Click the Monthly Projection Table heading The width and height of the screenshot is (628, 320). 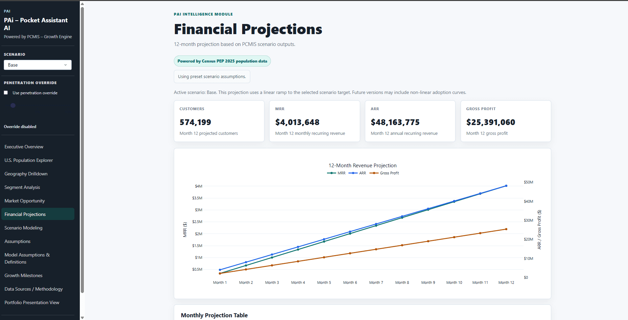[214, 315]
